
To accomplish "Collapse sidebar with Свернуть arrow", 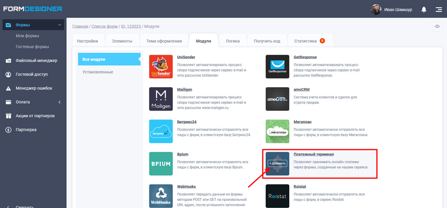I will [x=8, y=206].
